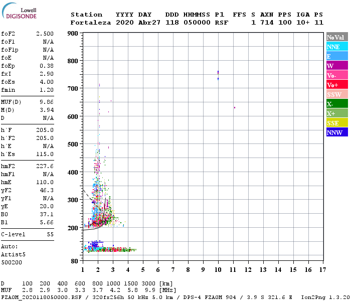351x301 pixels.
Task: Click the foEs value 4.00
Action: [47, 82]
